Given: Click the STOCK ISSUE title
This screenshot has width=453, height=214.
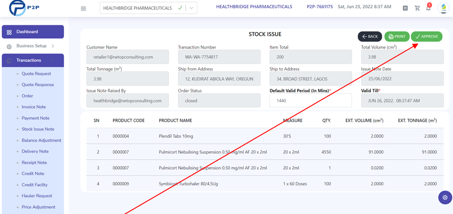Looking at the screenshot, I should click(x=265, y=34).
